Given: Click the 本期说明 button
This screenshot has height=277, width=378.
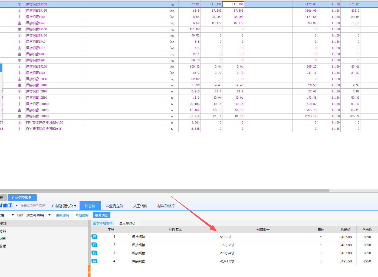Looking at the screenshot, I should (82, 215).
